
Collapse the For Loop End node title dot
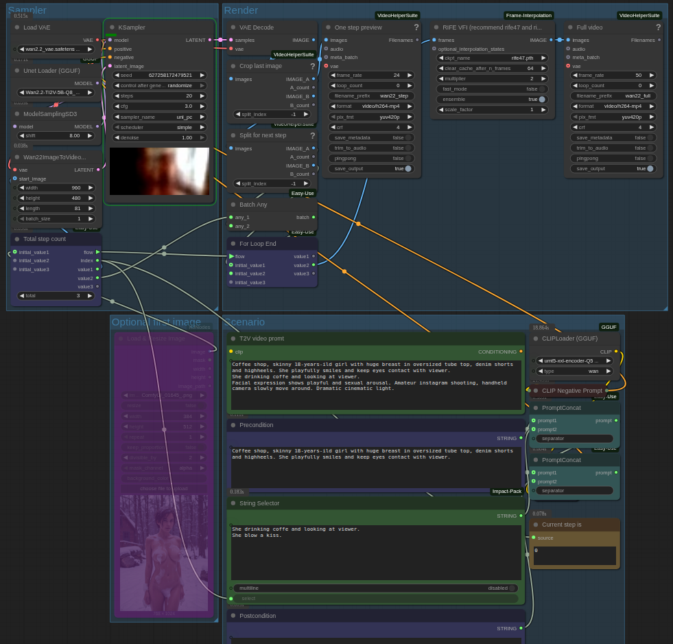coord(233,244)
